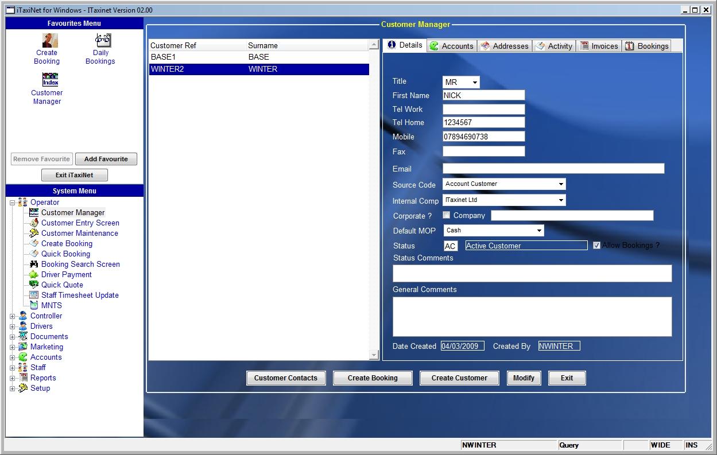717x455 pixels.
Task: Click Customer Entry Screen tree icon
Action: tap(34, 223)
